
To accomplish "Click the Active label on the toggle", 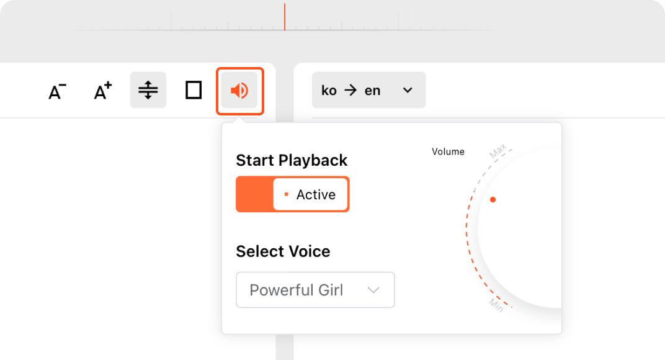I will pyautogui.click(x=316, y=195).
